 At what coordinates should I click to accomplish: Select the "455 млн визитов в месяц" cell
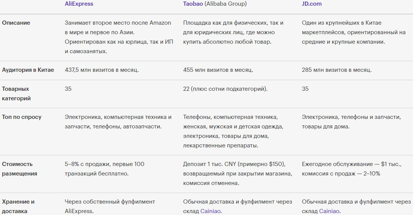pos(218,70)
